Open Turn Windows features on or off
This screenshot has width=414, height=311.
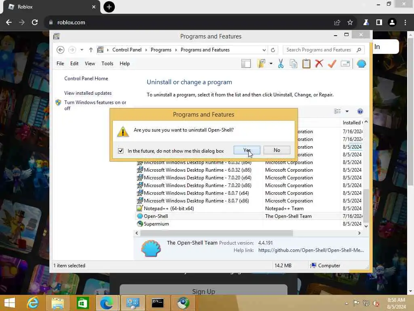(x=95, y=105)
